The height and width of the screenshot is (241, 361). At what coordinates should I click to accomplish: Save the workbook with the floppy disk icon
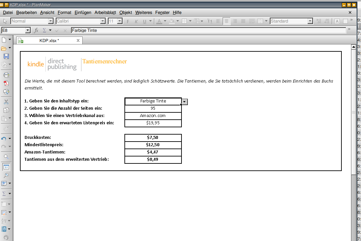[6, 56]
